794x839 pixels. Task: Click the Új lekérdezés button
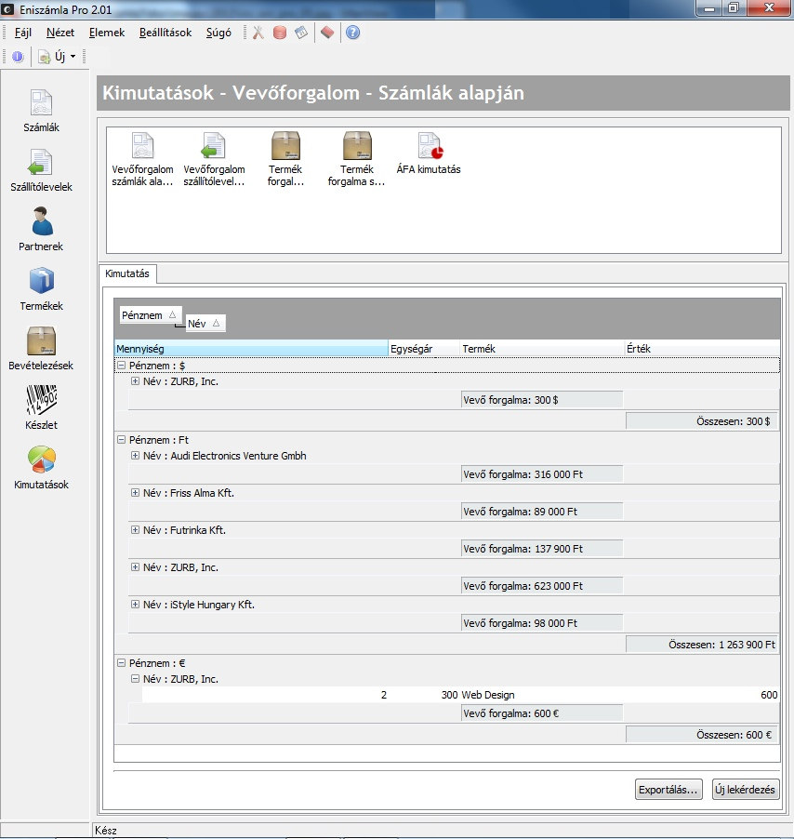pyautogui.click(x=746, y=790)
